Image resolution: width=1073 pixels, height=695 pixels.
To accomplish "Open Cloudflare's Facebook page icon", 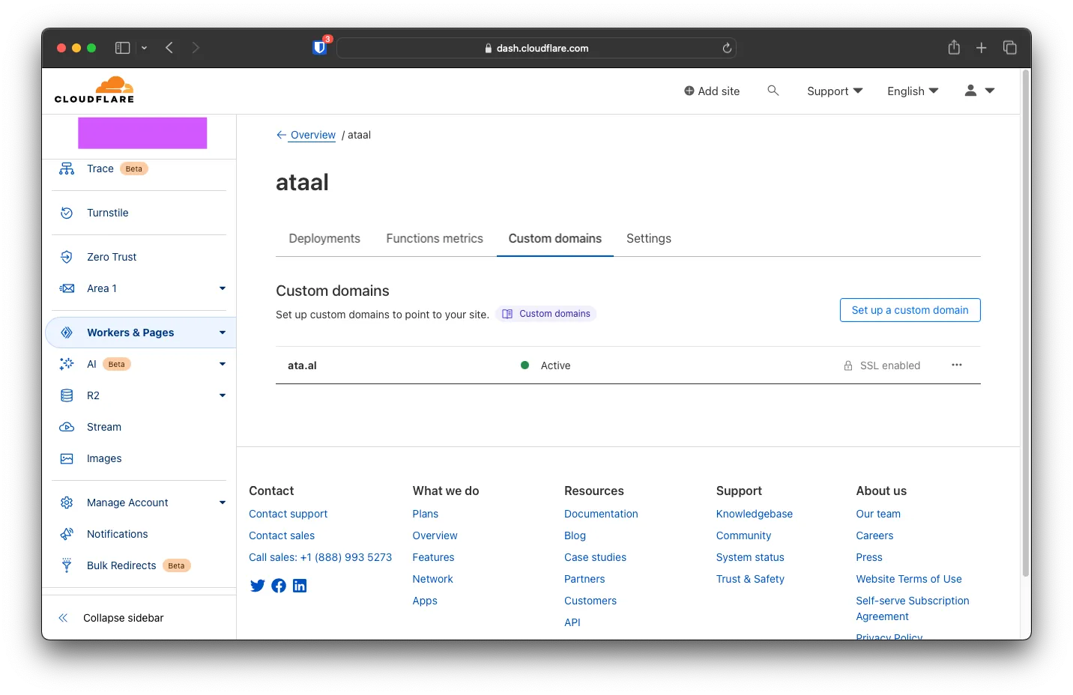I will pyautogui.click(x=279, y=586).
